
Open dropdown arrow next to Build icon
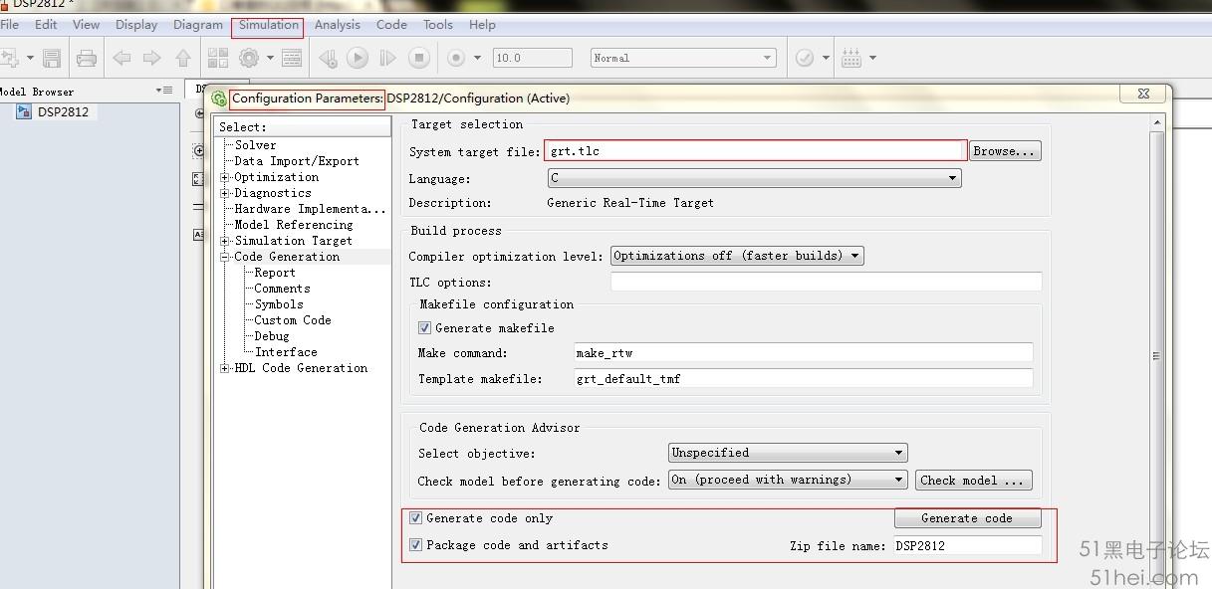pos(872,59)
